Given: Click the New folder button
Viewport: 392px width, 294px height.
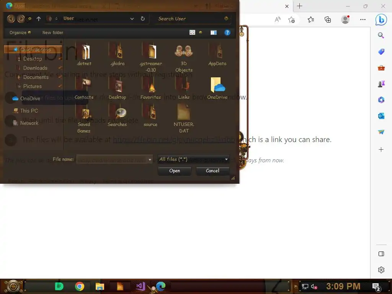Looking at the screenshot, I should (53, 33).
